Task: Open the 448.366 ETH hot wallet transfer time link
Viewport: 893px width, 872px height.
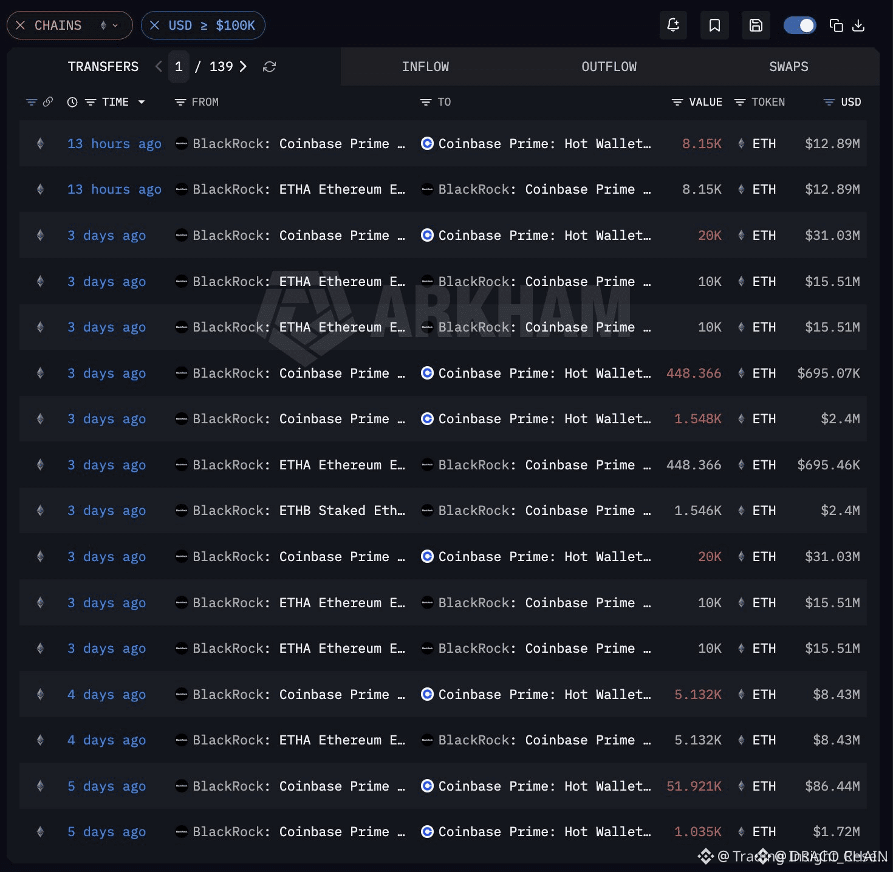Action: point(106,373)
